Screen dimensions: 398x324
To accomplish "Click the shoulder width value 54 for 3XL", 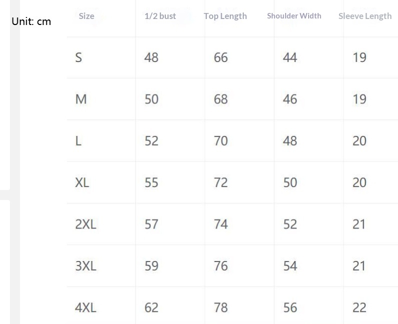I will click(x=290, y=265).
